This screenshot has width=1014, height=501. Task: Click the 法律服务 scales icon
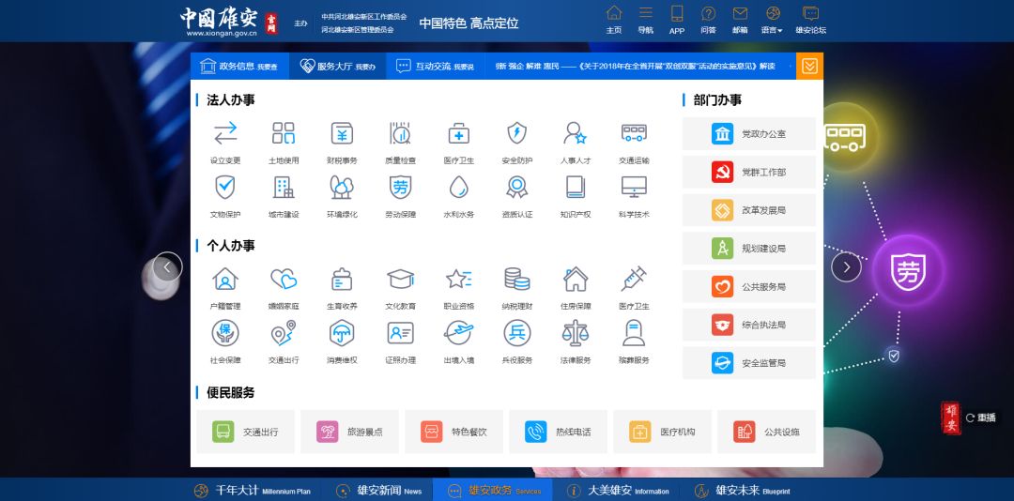[575, 333]
